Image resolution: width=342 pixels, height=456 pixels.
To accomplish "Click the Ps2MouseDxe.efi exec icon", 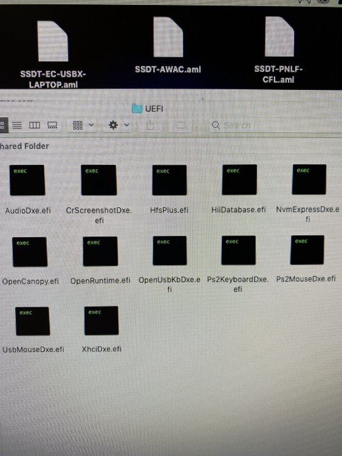I will (307, 250).
